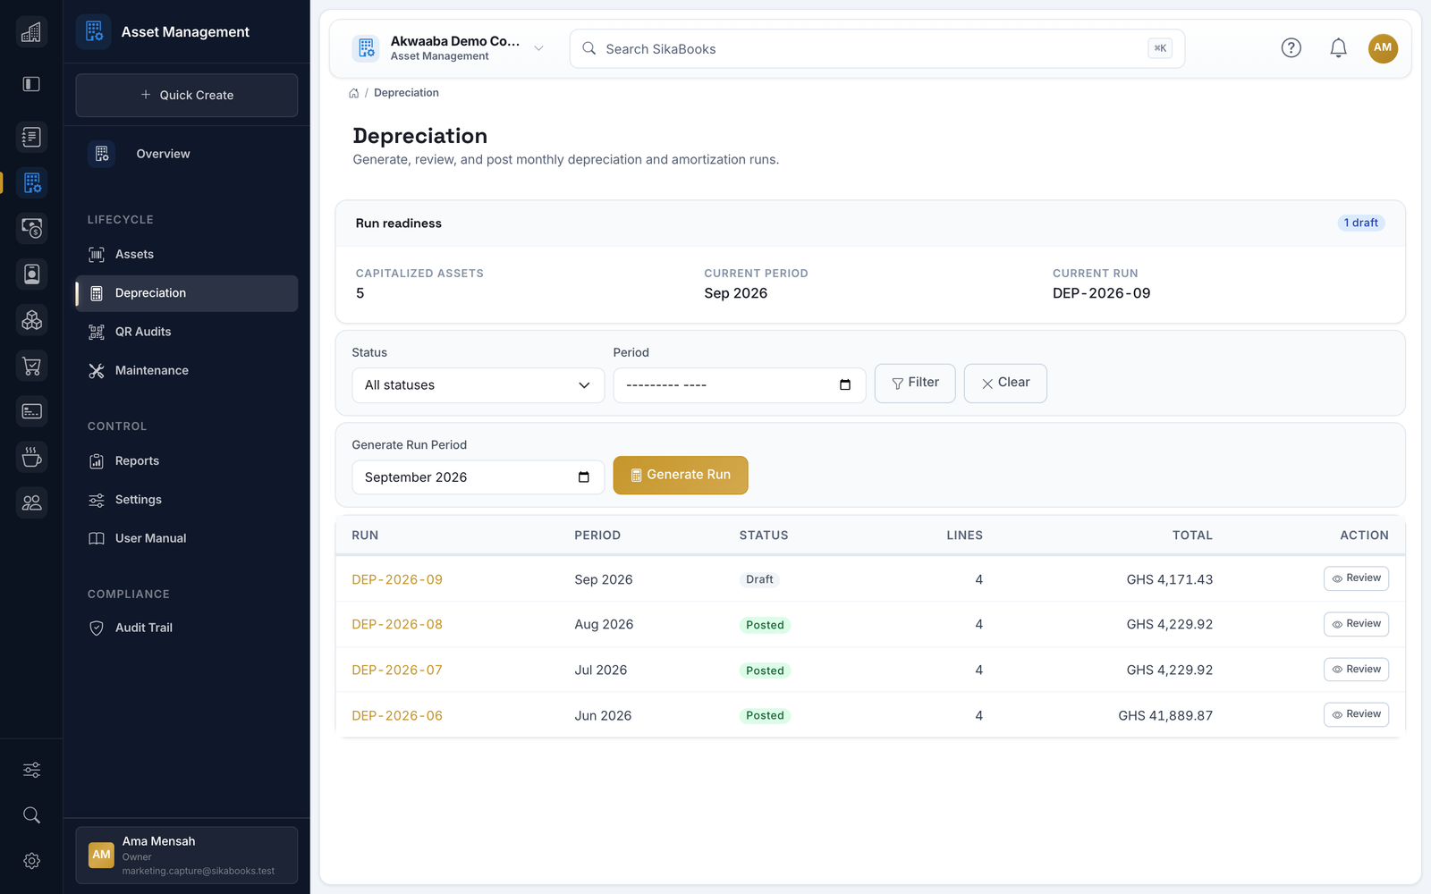The width and height of the screenshot is (1431, 894).
Task: Apply the Filter button
Action: [x=915, y=384]
